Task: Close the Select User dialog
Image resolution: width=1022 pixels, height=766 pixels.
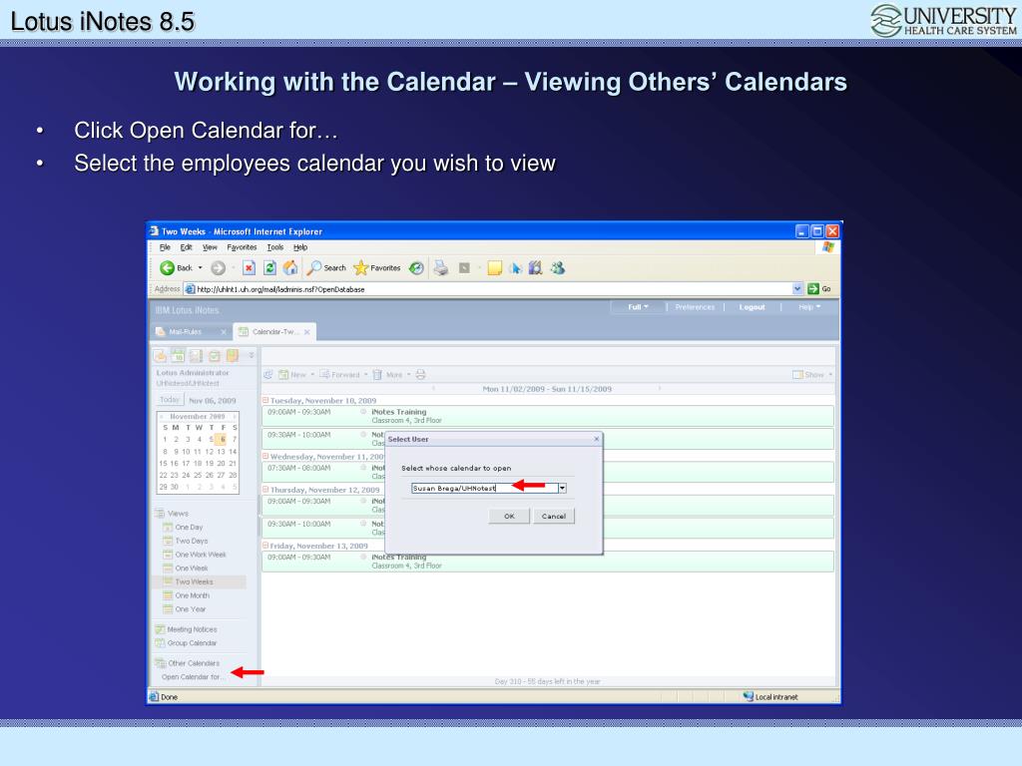Action: tap(597, 439)
